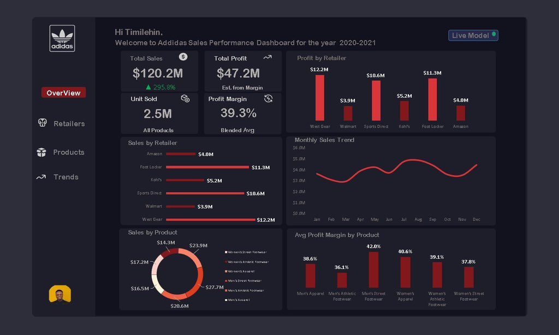Screen dimensions: 559x335
Task: Click the Walmart bar in Sales by Retailer
Action: [x=180, y=206]
